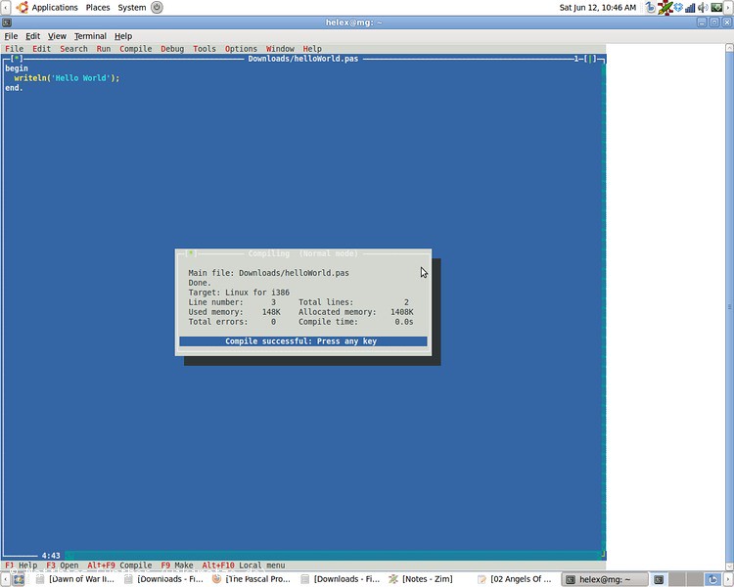
Task: Click the IDE editor's vertical scrollbar
Action: (x=604, y=307)
